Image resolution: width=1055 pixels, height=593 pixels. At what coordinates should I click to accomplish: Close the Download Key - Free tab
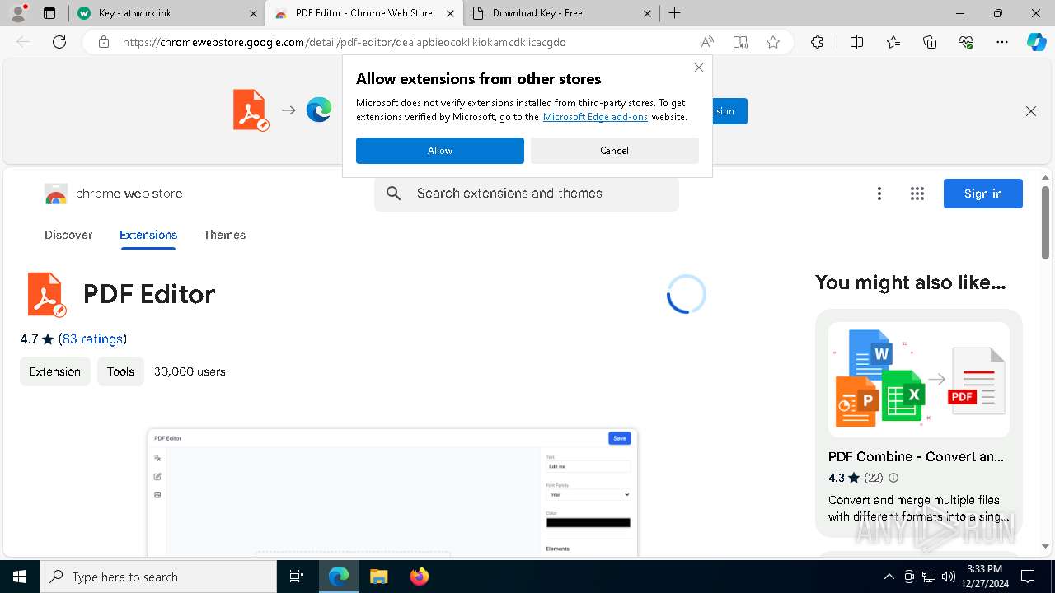coord(647,13)
